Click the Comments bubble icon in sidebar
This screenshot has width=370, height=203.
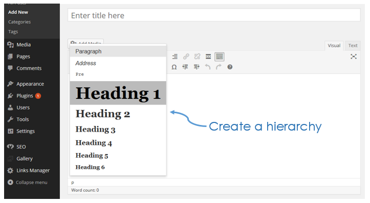10,68
